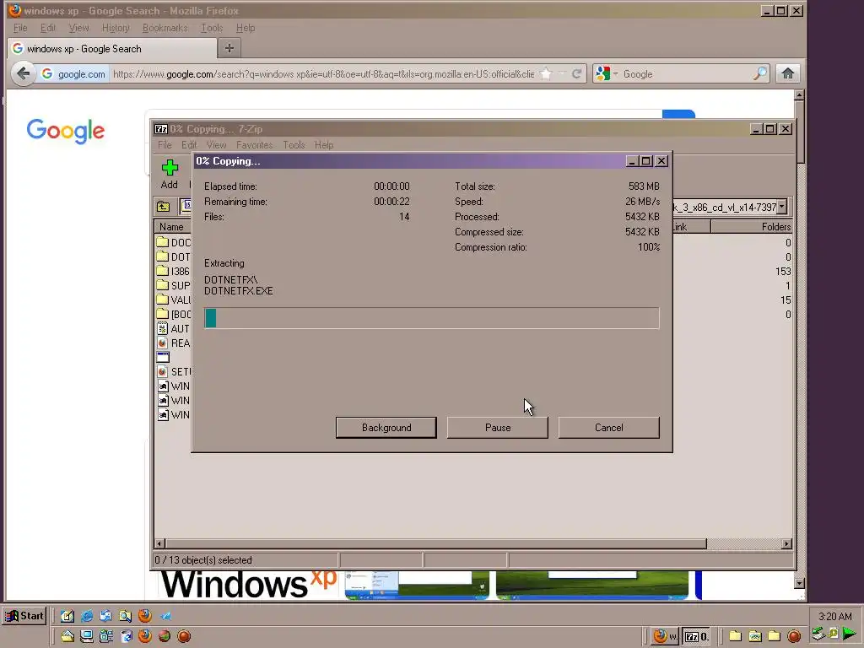864x648 pixels.
Task: Select the VALU folder in 7-Zip list
Action: point(172,300)
